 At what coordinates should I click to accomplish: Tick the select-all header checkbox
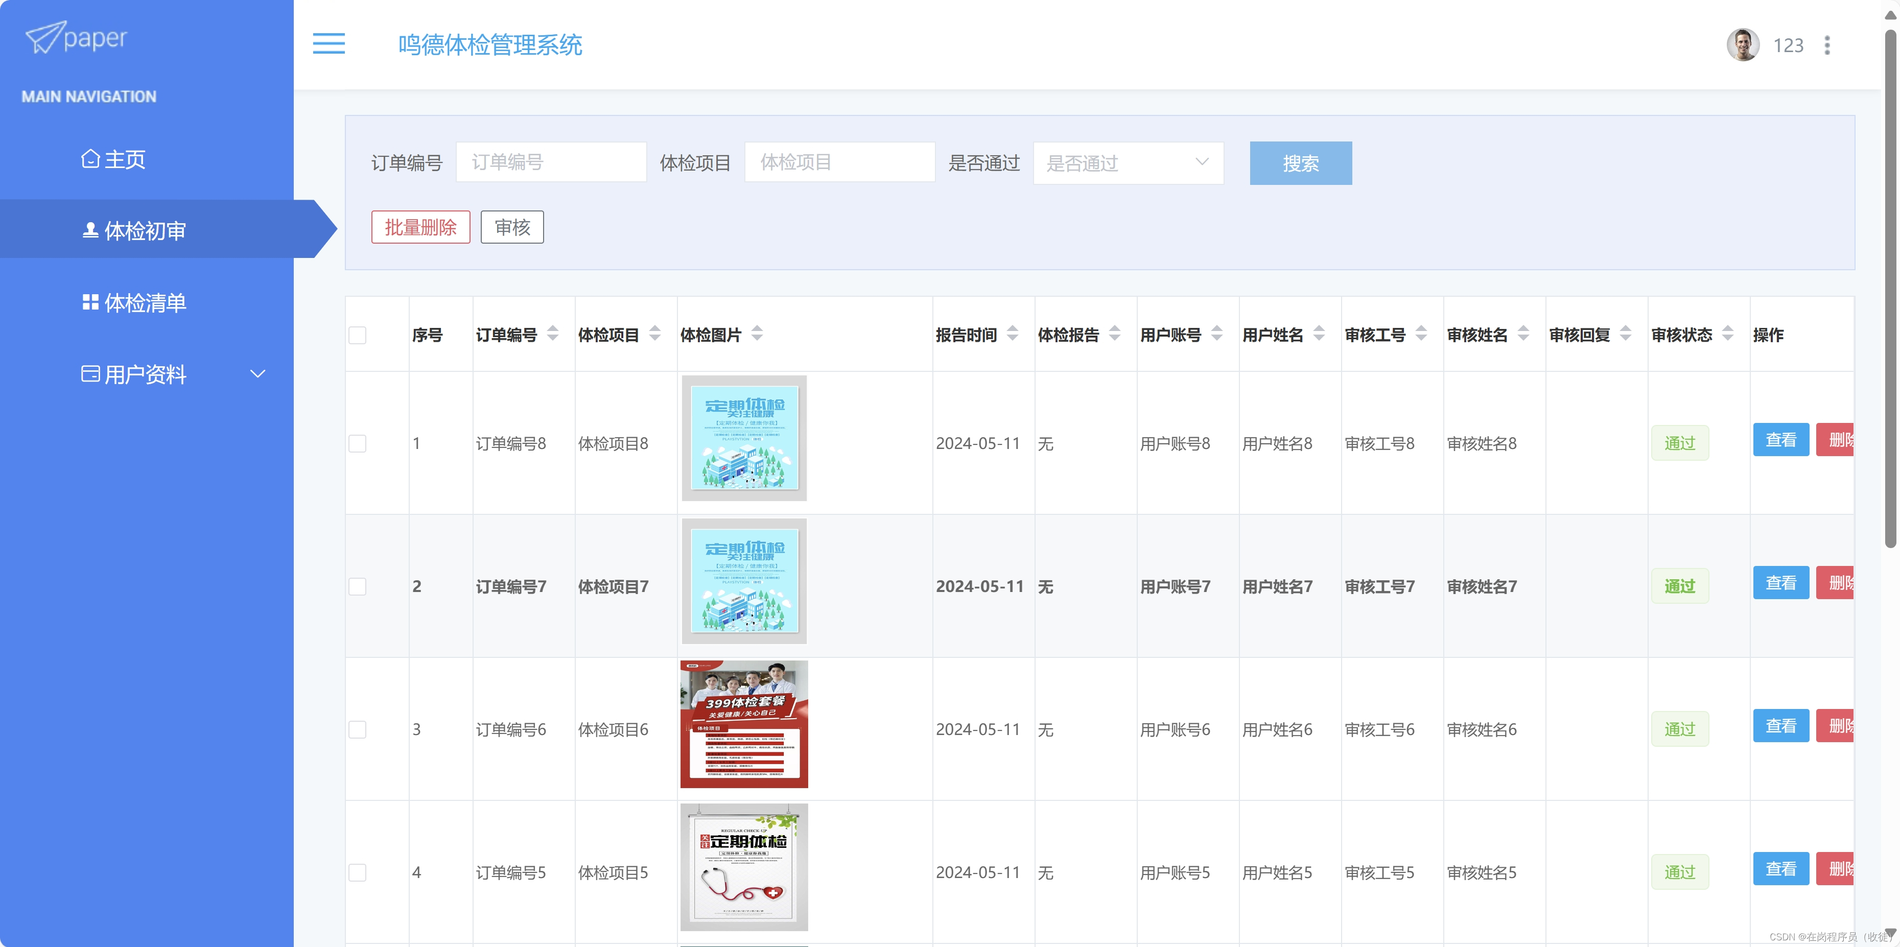358,336
